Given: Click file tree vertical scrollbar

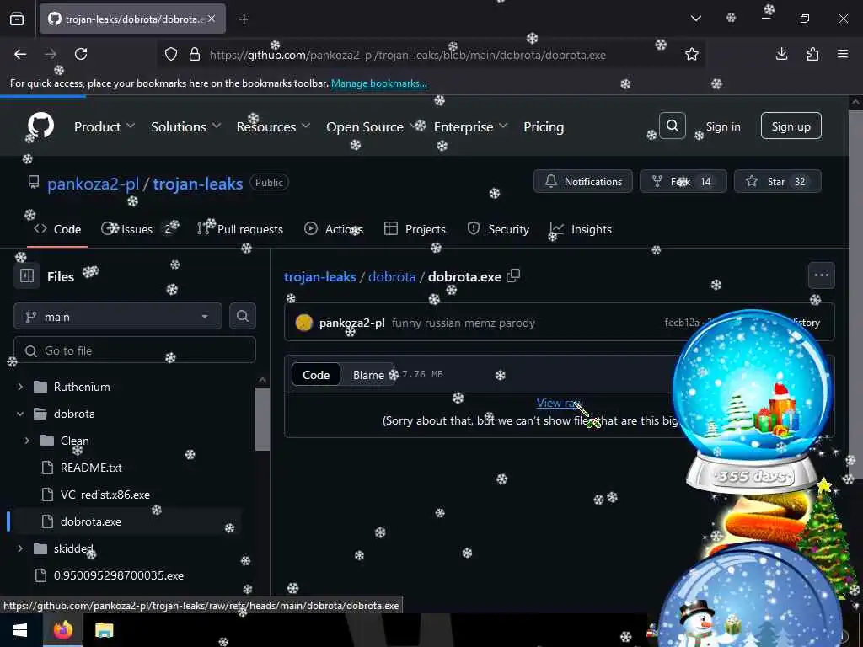Looking at the screenshot, I should tap(263, 418).
